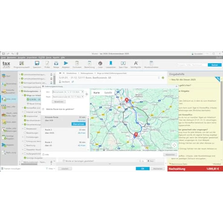The image size is (223, 223).
Task: Click the Lotse compass icon
Action: pyautogui.click(x=100, y=63)
